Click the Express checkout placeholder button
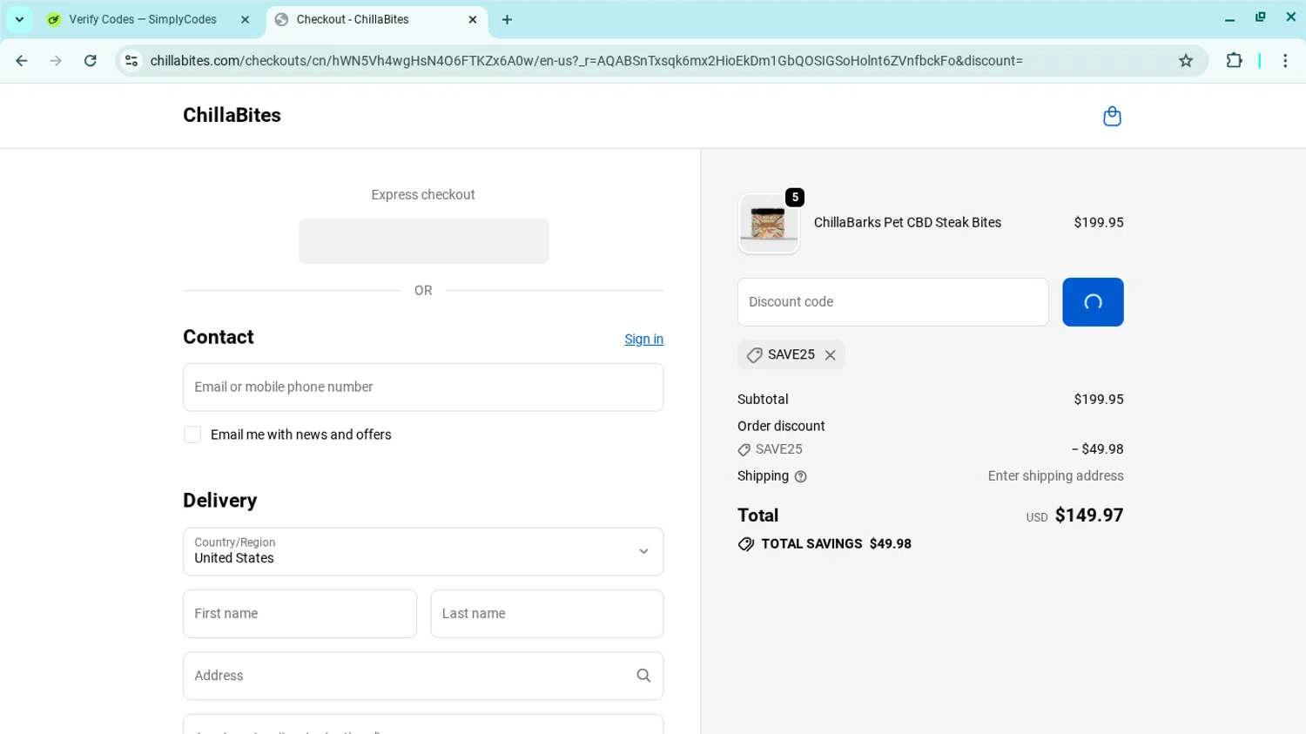This screenshot has height=734, width=1306. click(423, 241)
